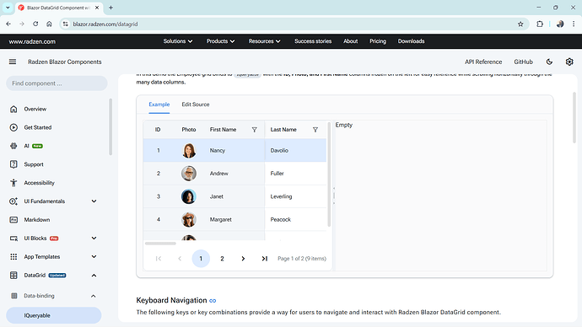Screen dimensions: 582x327
Task: Open the Last Name column filter
Action: (315, 130)
